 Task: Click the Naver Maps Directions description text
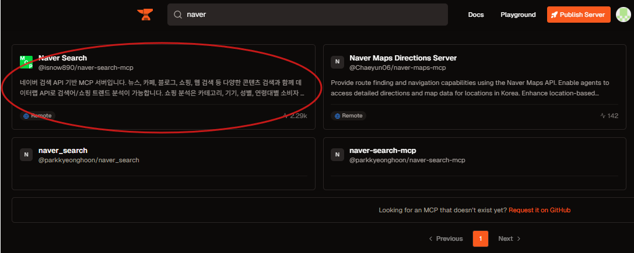click(x=470, y=88)
